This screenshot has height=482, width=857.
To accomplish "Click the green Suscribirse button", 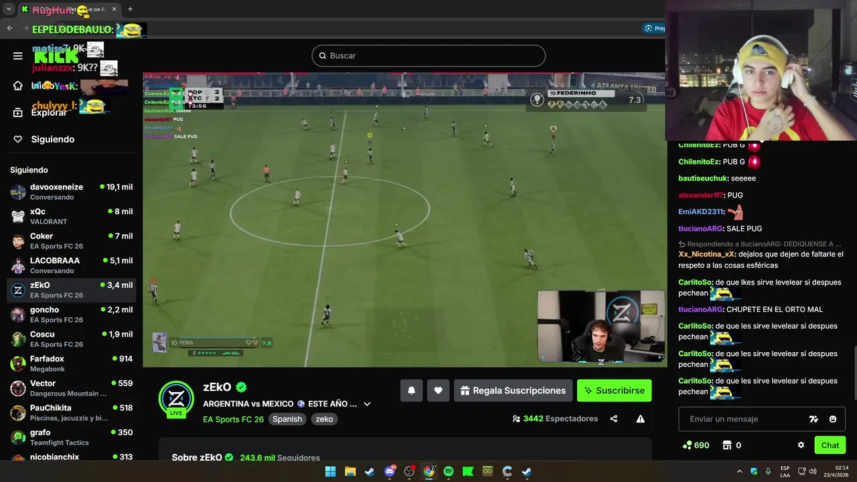I will tap(614, 390).
